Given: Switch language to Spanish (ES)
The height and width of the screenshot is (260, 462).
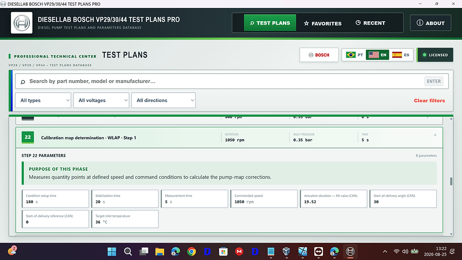Looking at the screenshot, I should 401,55.
